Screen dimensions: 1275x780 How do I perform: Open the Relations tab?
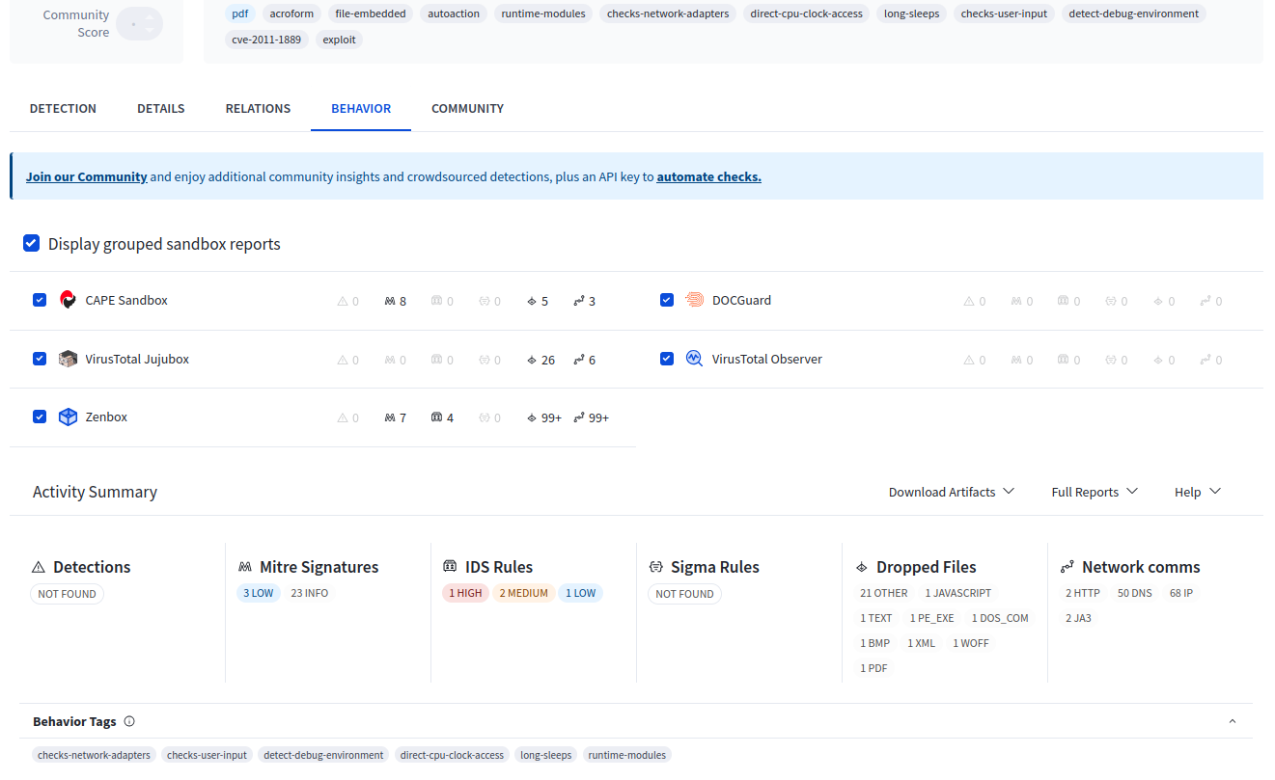click(x=258, y=109)
